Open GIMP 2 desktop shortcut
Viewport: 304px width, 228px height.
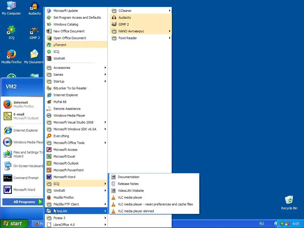click(34, 33)
